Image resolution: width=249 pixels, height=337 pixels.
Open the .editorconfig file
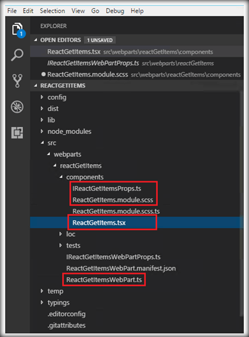[x=66, y=314]
